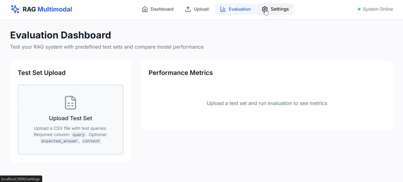This screenshot has height=182, width=403.
Task: Click the Test Set Upload card heading
Action: 42,73
